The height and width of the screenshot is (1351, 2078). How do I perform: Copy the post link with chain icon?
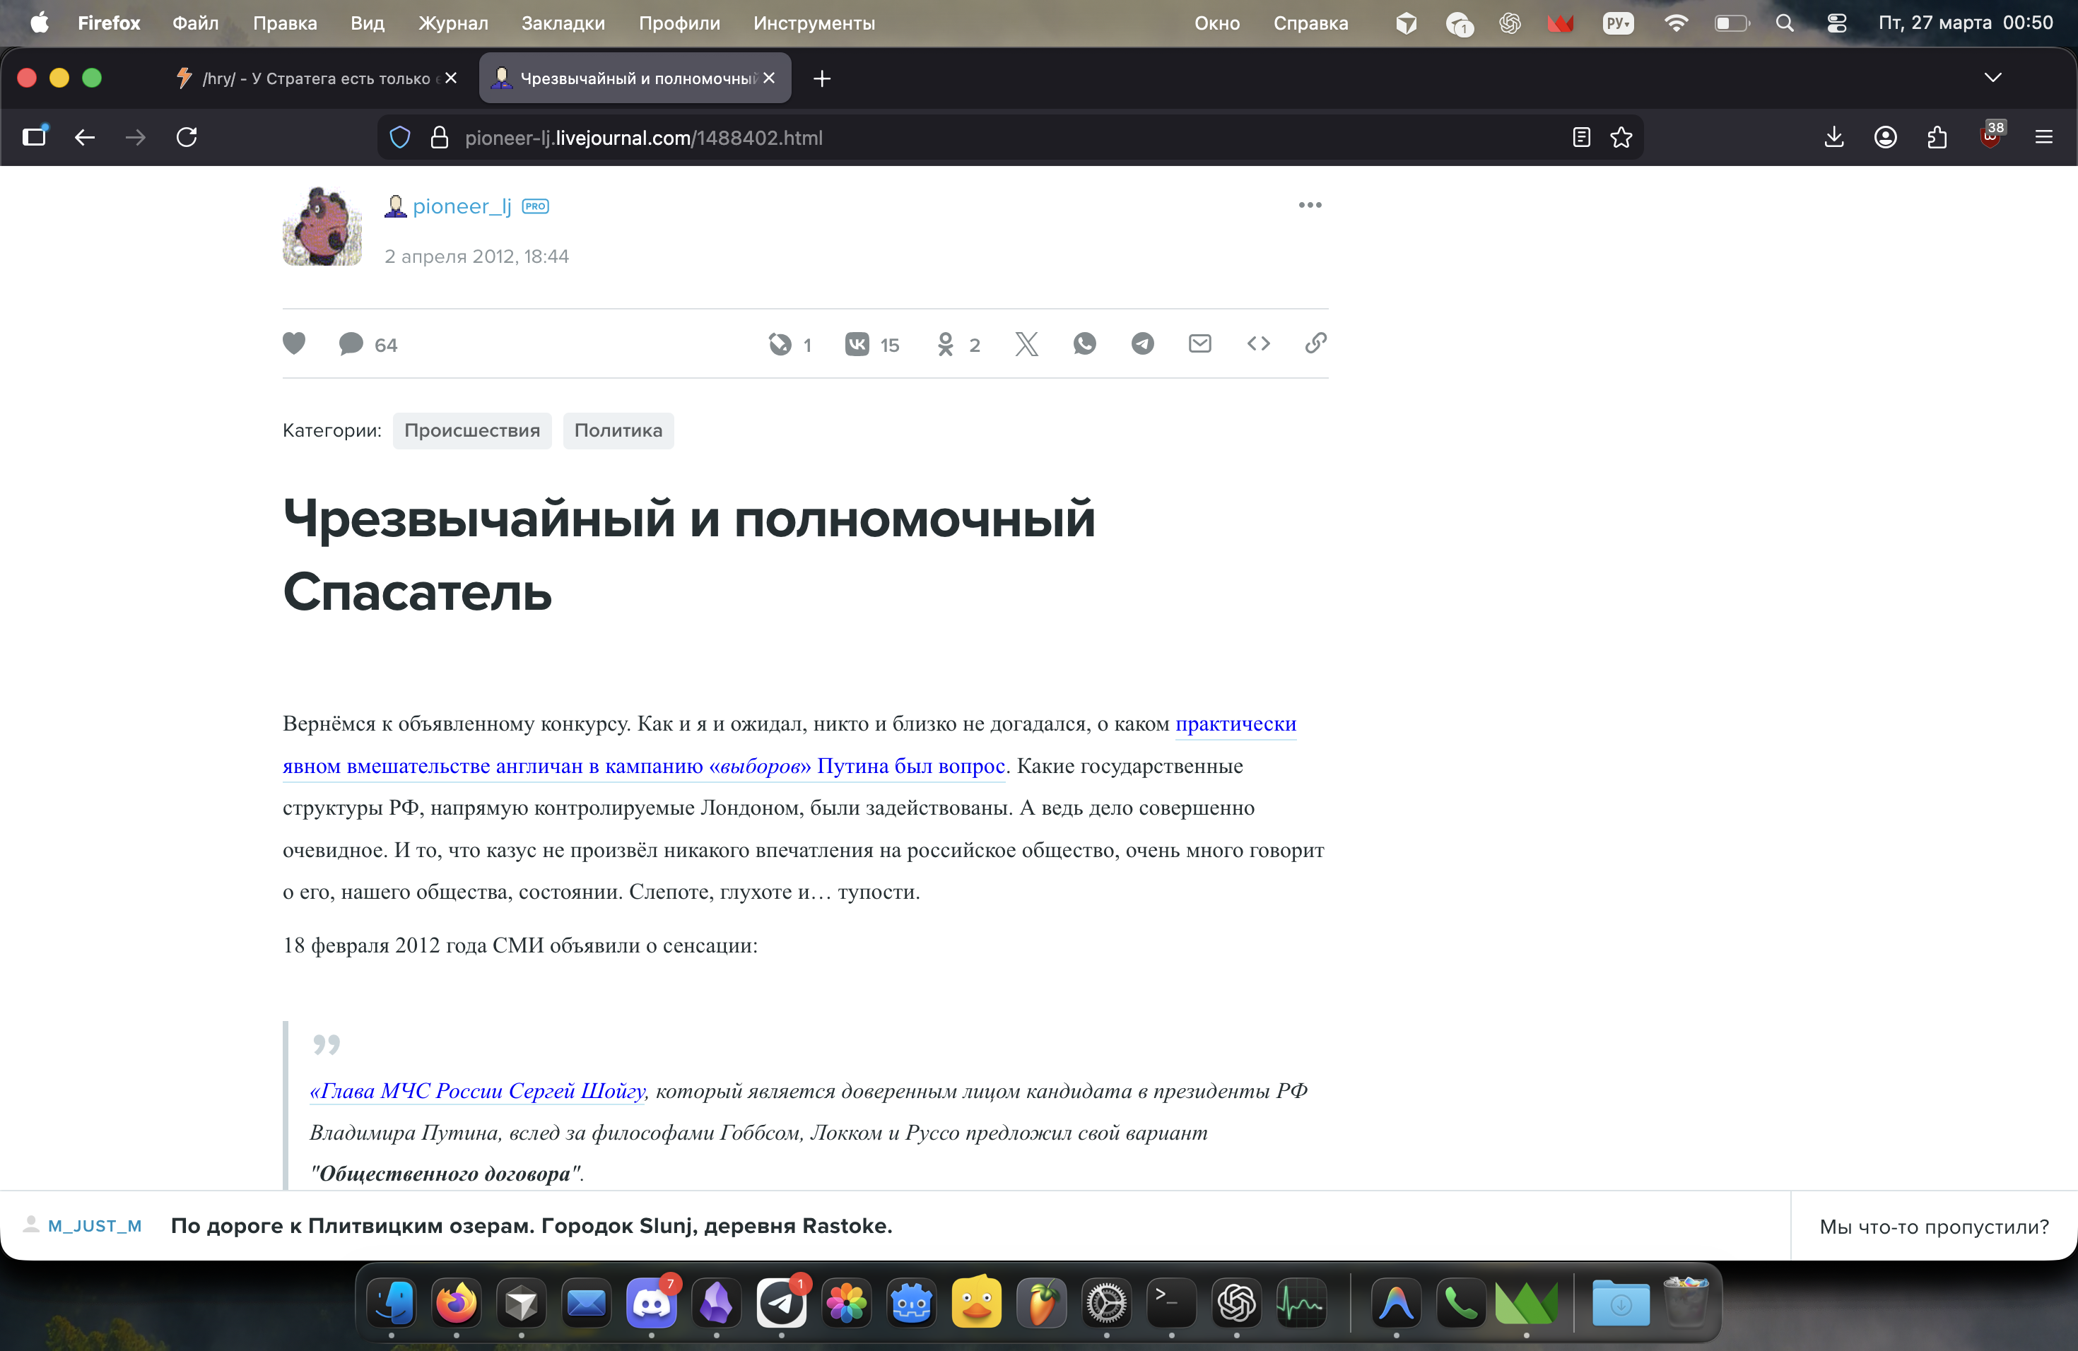(1316, 343)
